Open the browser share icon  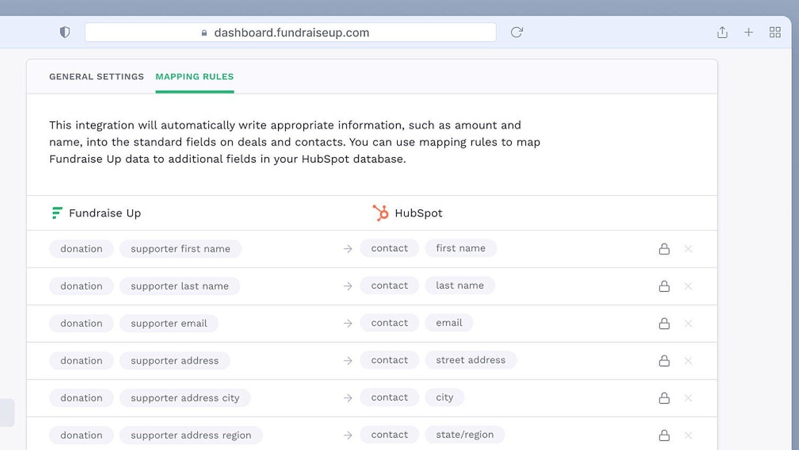722,32
